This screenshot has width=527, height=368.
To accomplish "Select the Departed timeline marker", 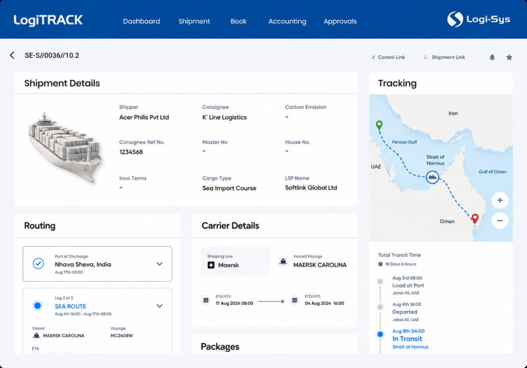I will pyautogui.click(x=380, y=307).
